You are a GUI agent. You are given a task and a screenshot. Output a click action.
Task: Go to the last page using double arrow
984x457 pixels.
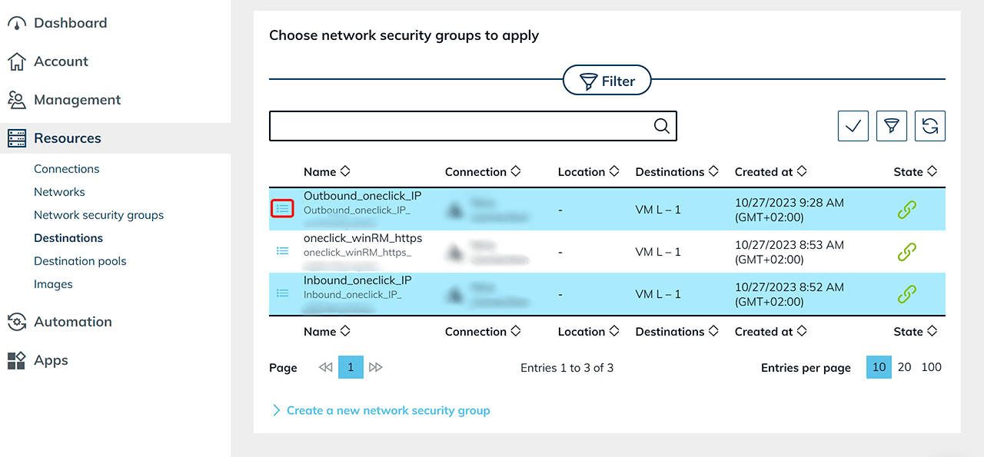pyautogui.click(x=375, y=368)
